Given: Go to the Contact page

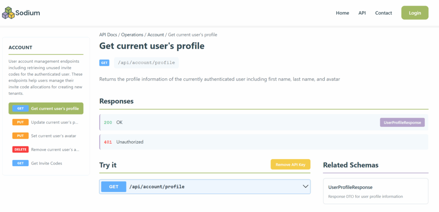Looking at the screenshot, I should [383, 13].
